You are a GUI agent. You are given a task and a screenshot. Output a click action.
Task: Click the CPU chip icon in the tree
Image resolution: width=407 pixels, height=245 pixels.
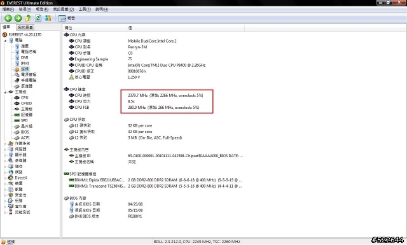click(17, 98)
